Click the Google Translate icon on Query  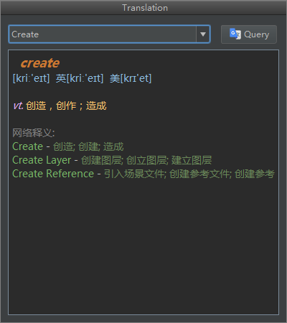pos(235,34)
